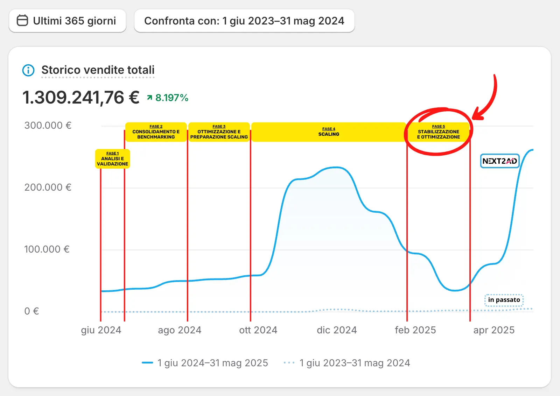Screen dimensions: 560x396
Task: Select the Fase 2 Consolidamento e Benchmarking label
Action: pyautogui.click(x=156, y=132)
